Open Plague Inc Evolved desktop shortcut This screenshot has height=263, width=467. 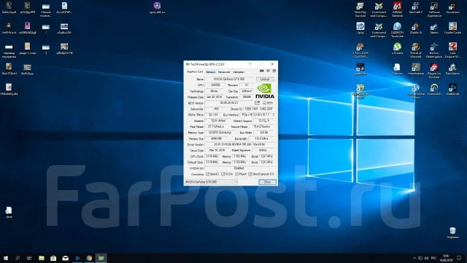tap(434, 70)
